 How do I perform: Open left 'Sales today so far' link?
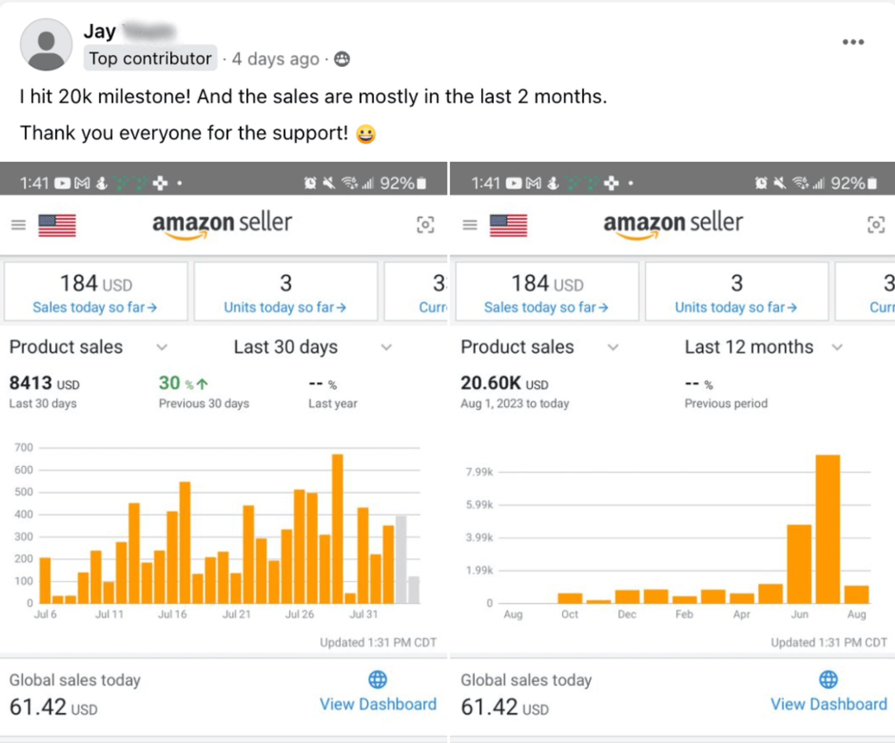click(95, 307)
